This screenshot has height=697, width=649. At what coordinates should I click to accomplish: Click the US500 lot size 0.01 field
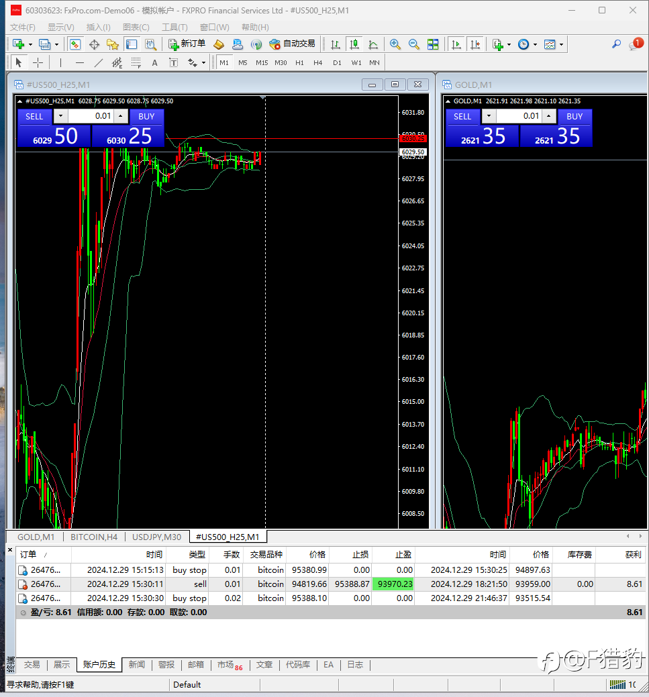[x=91, y=116]
